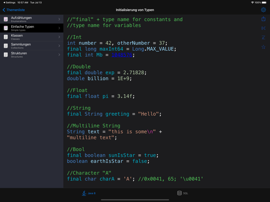Switch to the Java 8 tab
This screenshot has height=202, width=270.
pos(89,193)
